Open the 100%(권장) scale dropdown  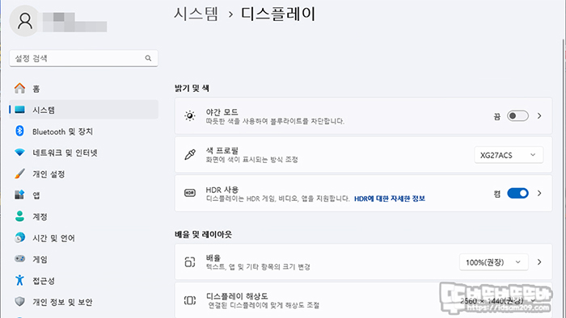(x=494, y=262)
